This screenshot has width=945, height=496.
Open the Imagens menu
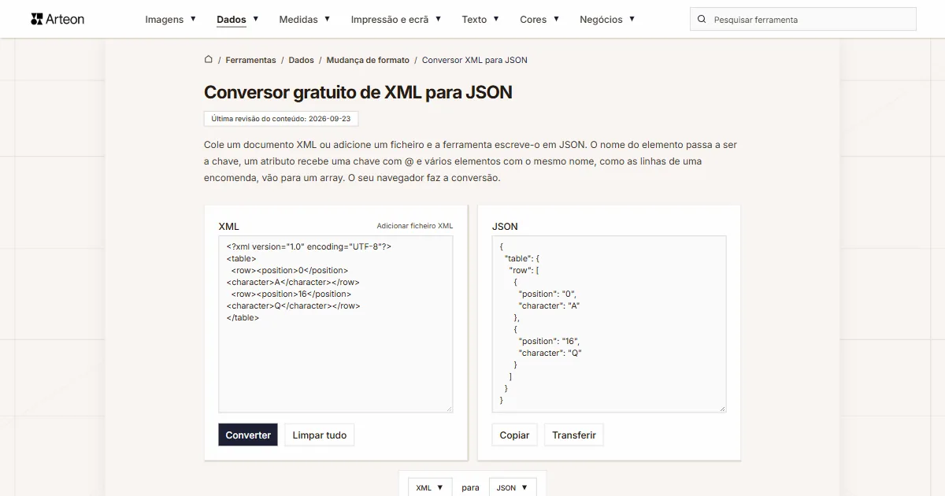pos(165,20)
